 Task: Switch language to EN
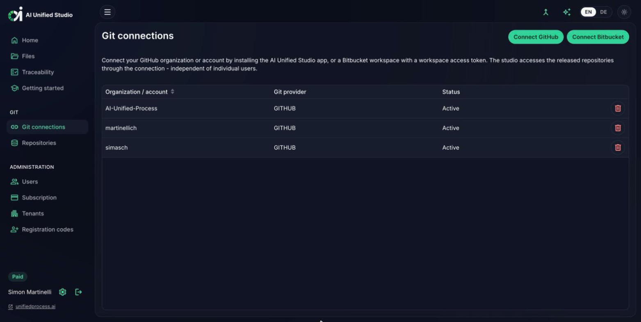point(589,12)
